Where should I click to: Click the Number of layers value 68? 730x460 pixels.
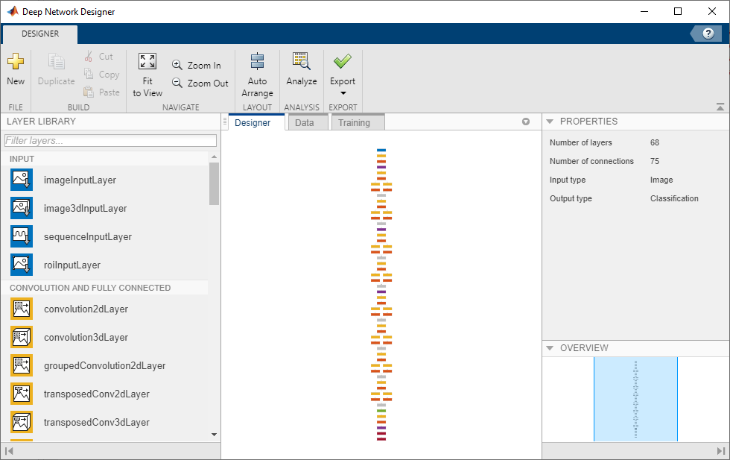[655, 142]
